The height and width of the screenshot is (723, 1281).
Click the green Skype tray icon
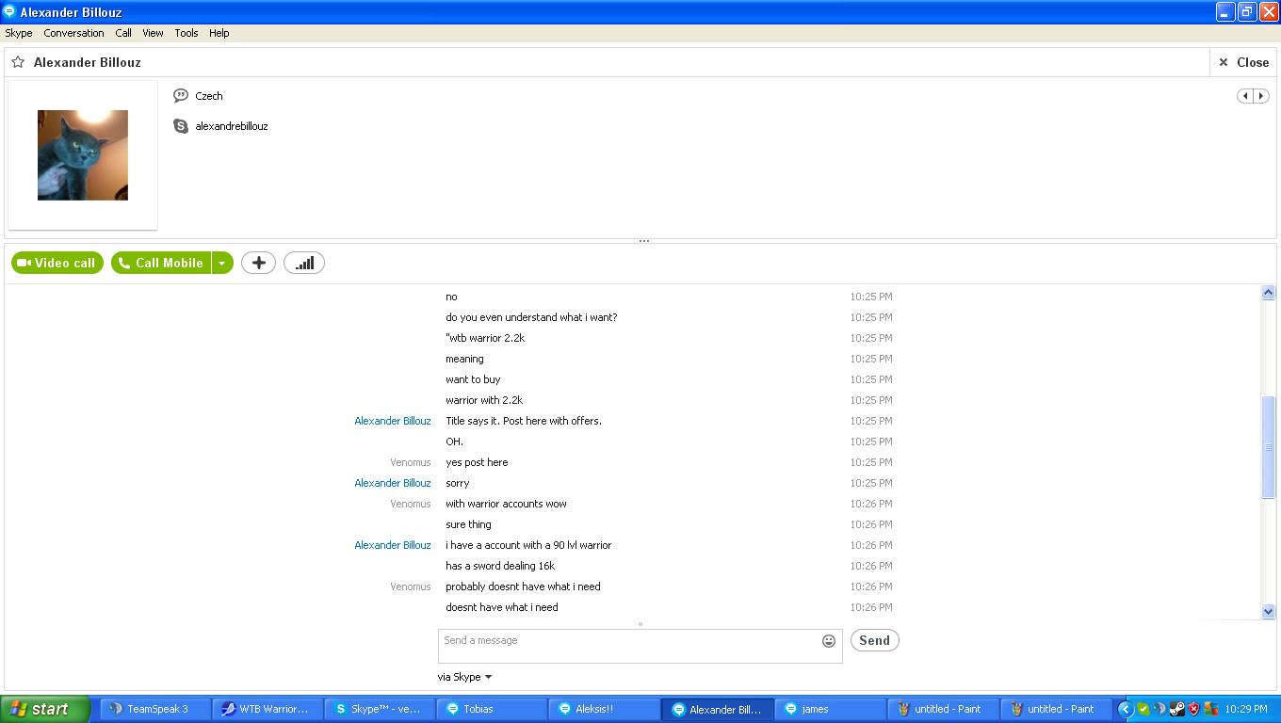click(1143, 709)
